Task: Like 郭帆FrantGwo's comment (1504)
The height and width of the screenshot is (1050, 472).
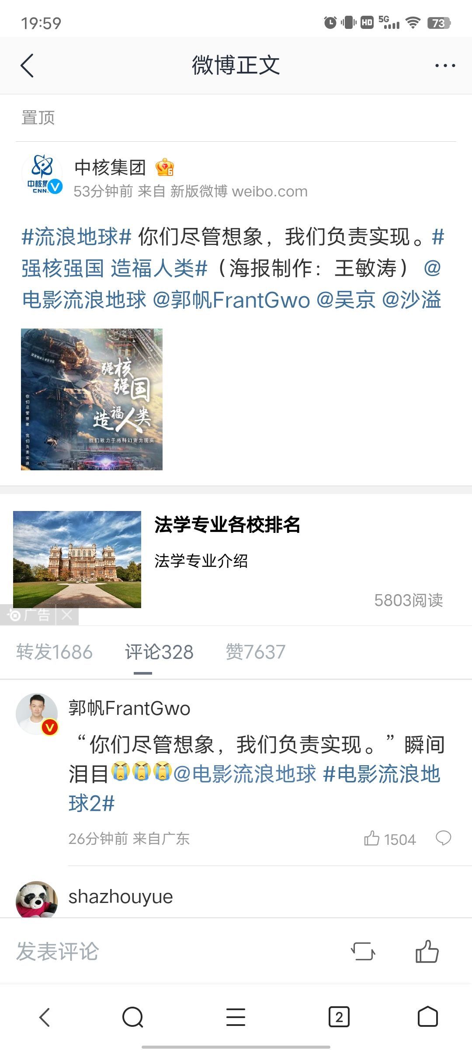Action: pyautogui.click(x=389, y=839)
